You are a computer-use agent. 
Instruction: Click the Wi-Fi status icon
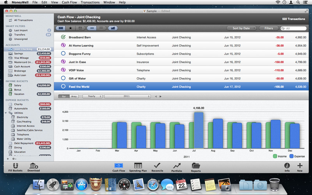278,2
